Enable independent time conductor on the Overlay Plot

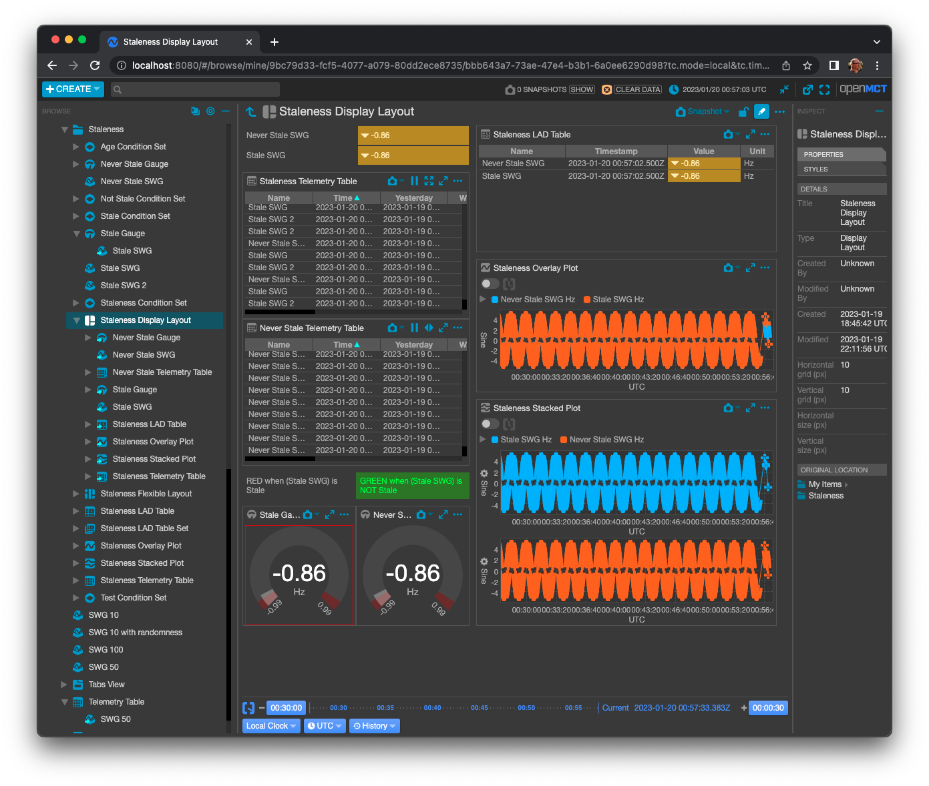point(509,284)
